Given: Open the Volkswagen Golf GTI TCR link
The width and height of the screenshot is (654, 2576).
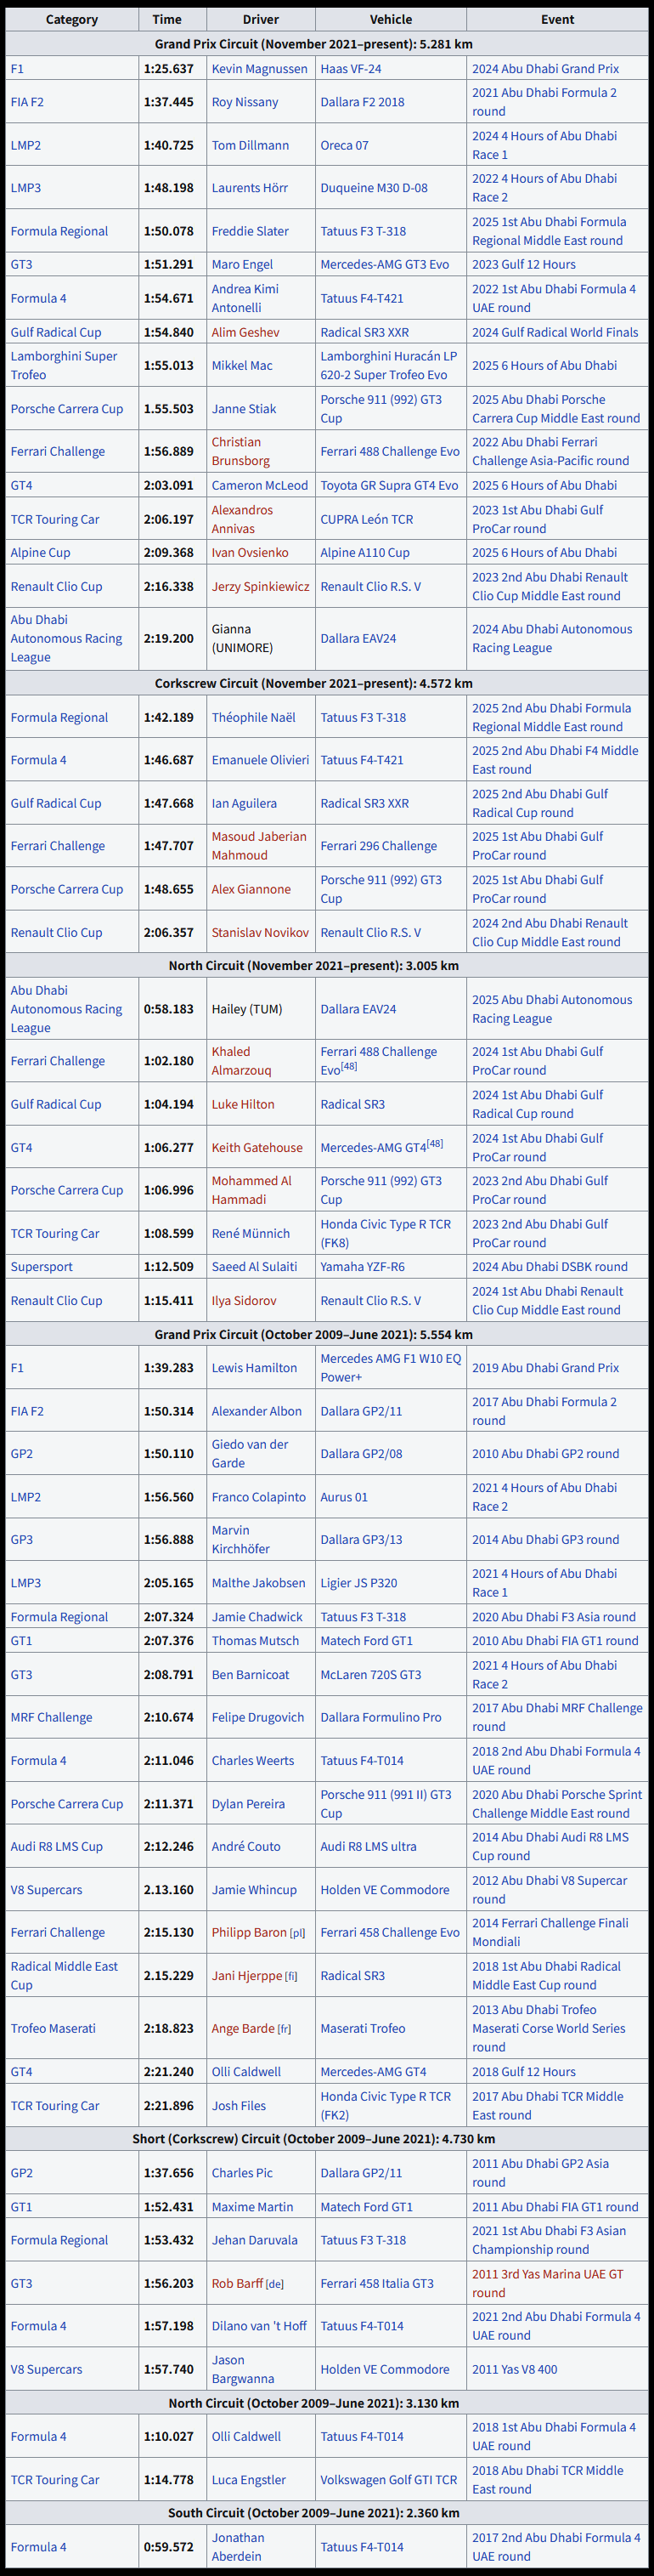Looking at the screenshot, I should pos(388,2480).
